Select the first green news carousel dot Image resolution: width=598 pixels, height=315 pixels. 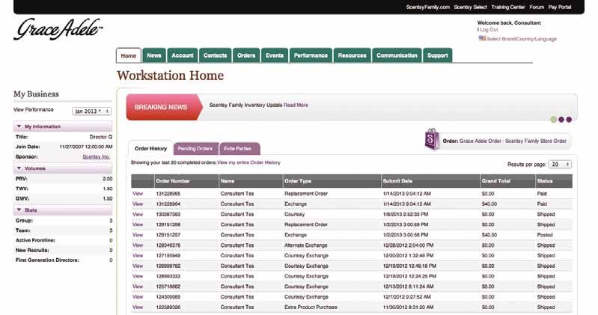click(553, 120)
